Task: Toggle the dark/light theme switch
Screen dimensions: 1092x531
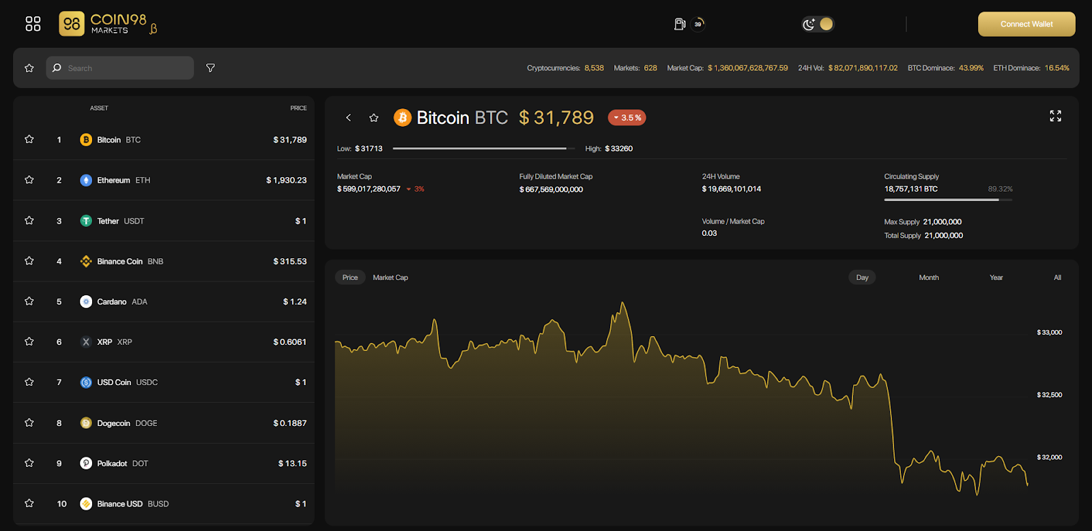Action: (x=818, y=24)
